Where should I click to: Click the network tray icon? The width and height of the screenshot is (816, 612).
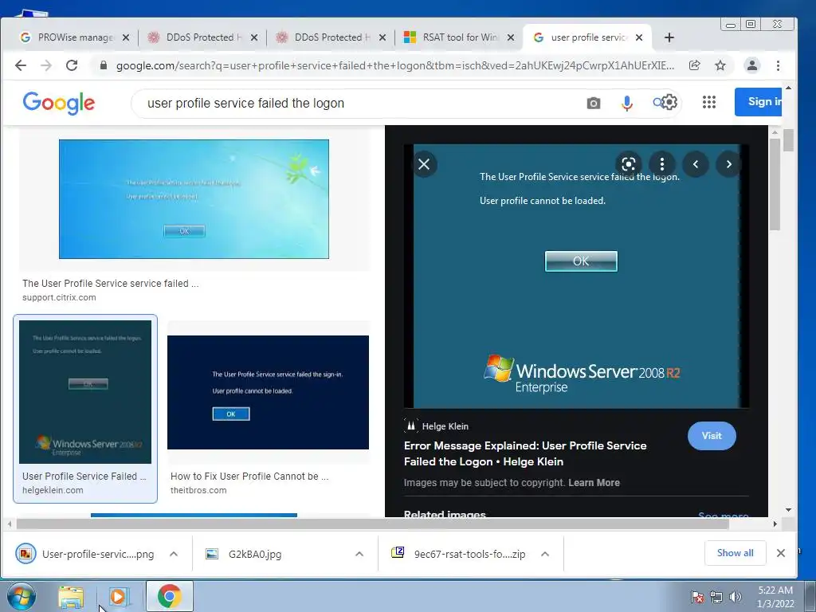click(x=716, y=598)
